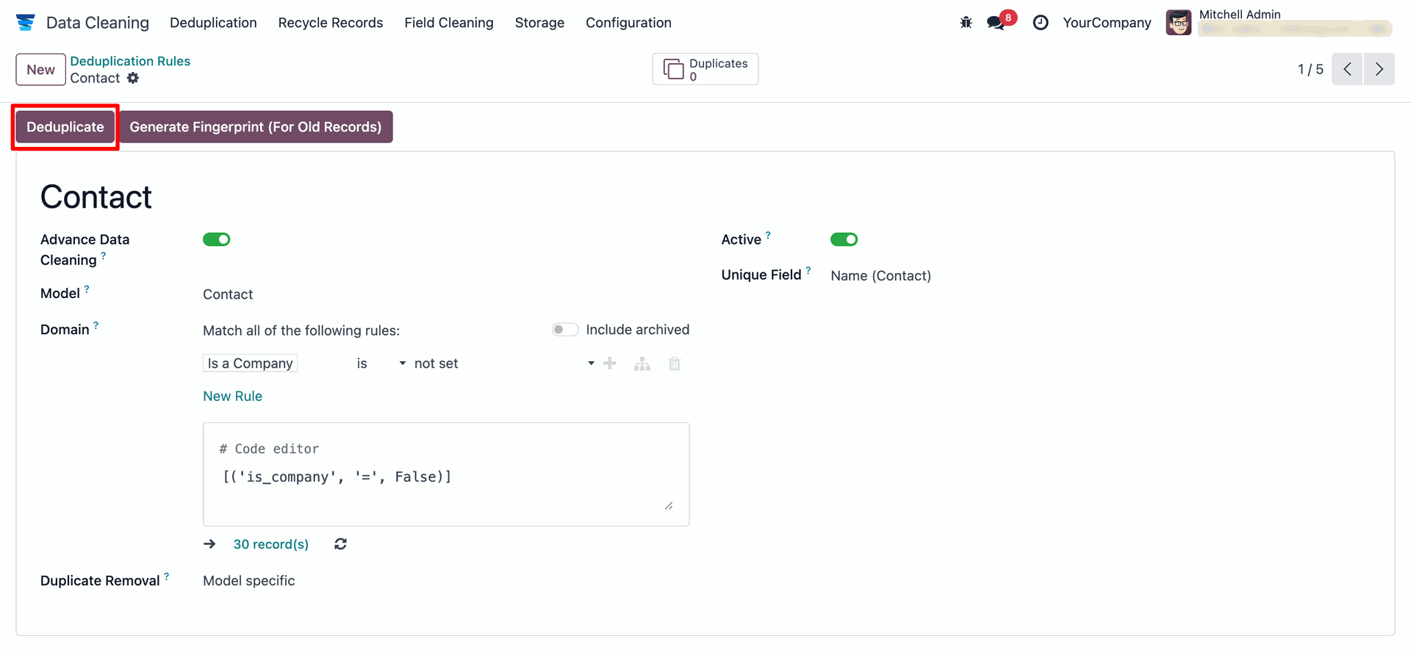Image resolution: width=1411 pixels, height=652 pixels.
Task: Disable Advance Data Cleaning toggle
Action: tap(217, 239)
